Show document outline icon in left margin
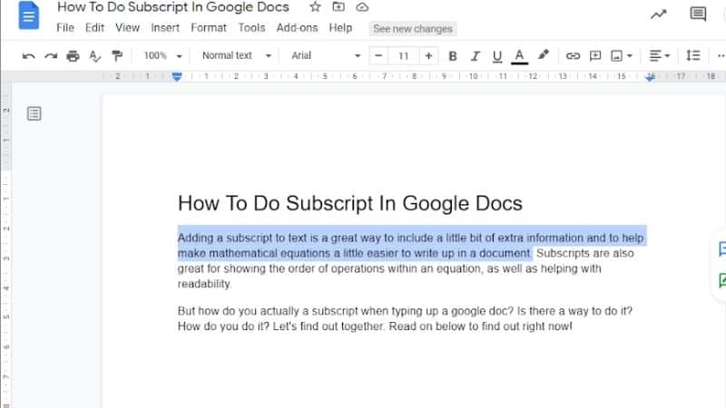Screen dimensions: 726x408 tap(34, 114)
